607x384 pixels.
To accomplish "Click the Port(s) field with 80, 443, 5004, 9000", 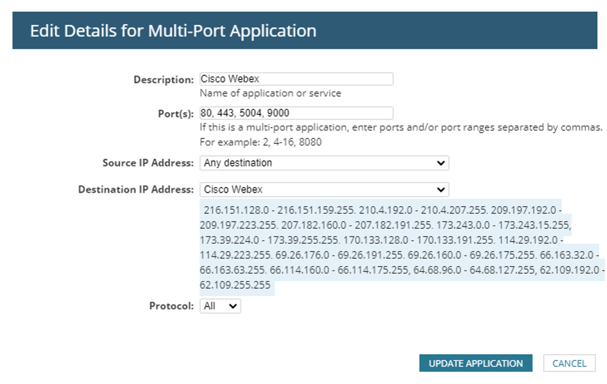I will [x=296, y=113].
